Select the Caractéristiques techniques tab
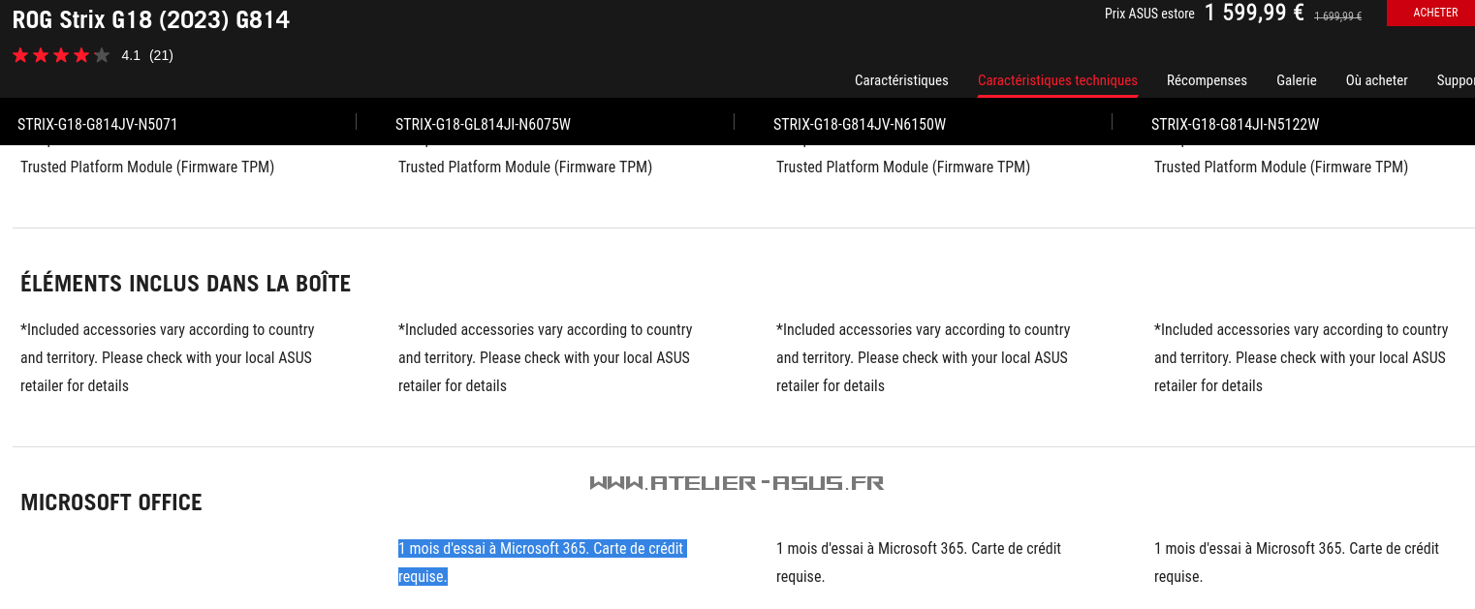Image resolution: width=1475 pixels, height=609 pixels. 1057,80
